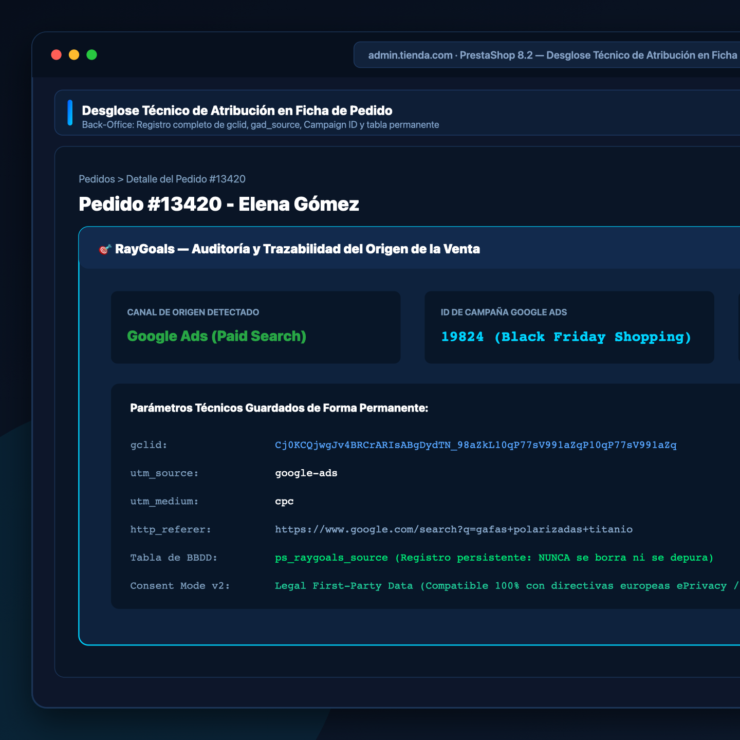This screenshot has height=740, width=740.
Task: Select the "Back-Office: Registro completo" subtitle
Action: point(261,125)
